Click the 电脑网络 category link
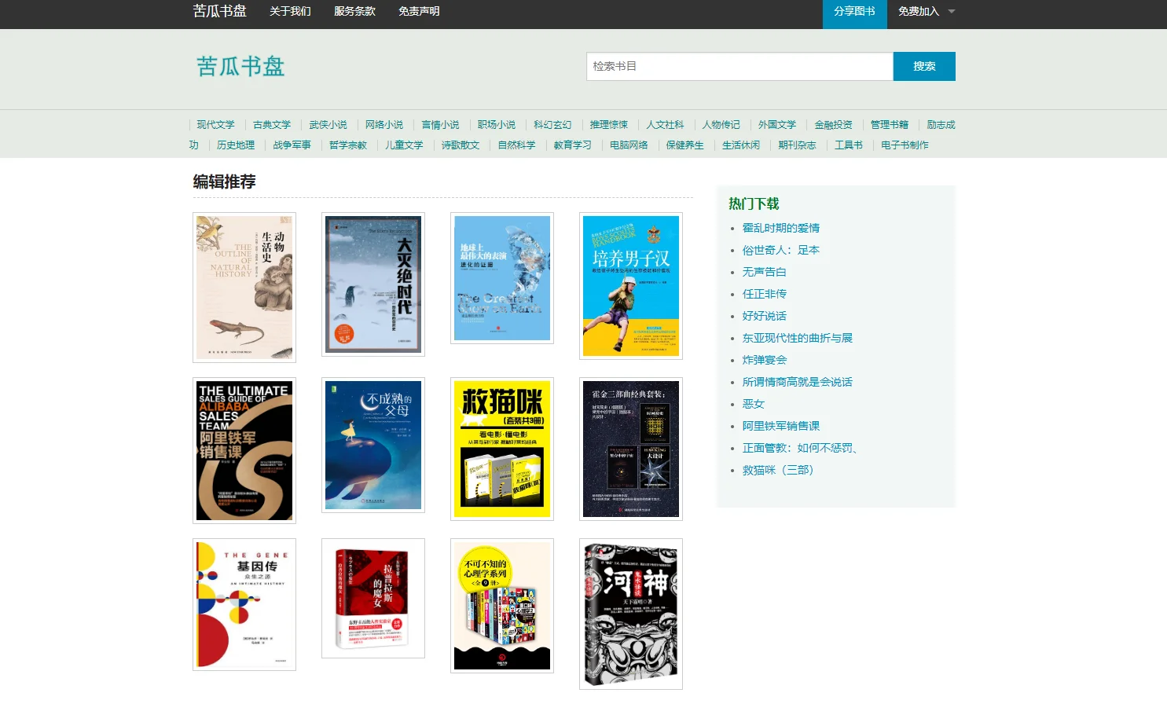This screenshot has height=704, width=1167. click(629, 145)
